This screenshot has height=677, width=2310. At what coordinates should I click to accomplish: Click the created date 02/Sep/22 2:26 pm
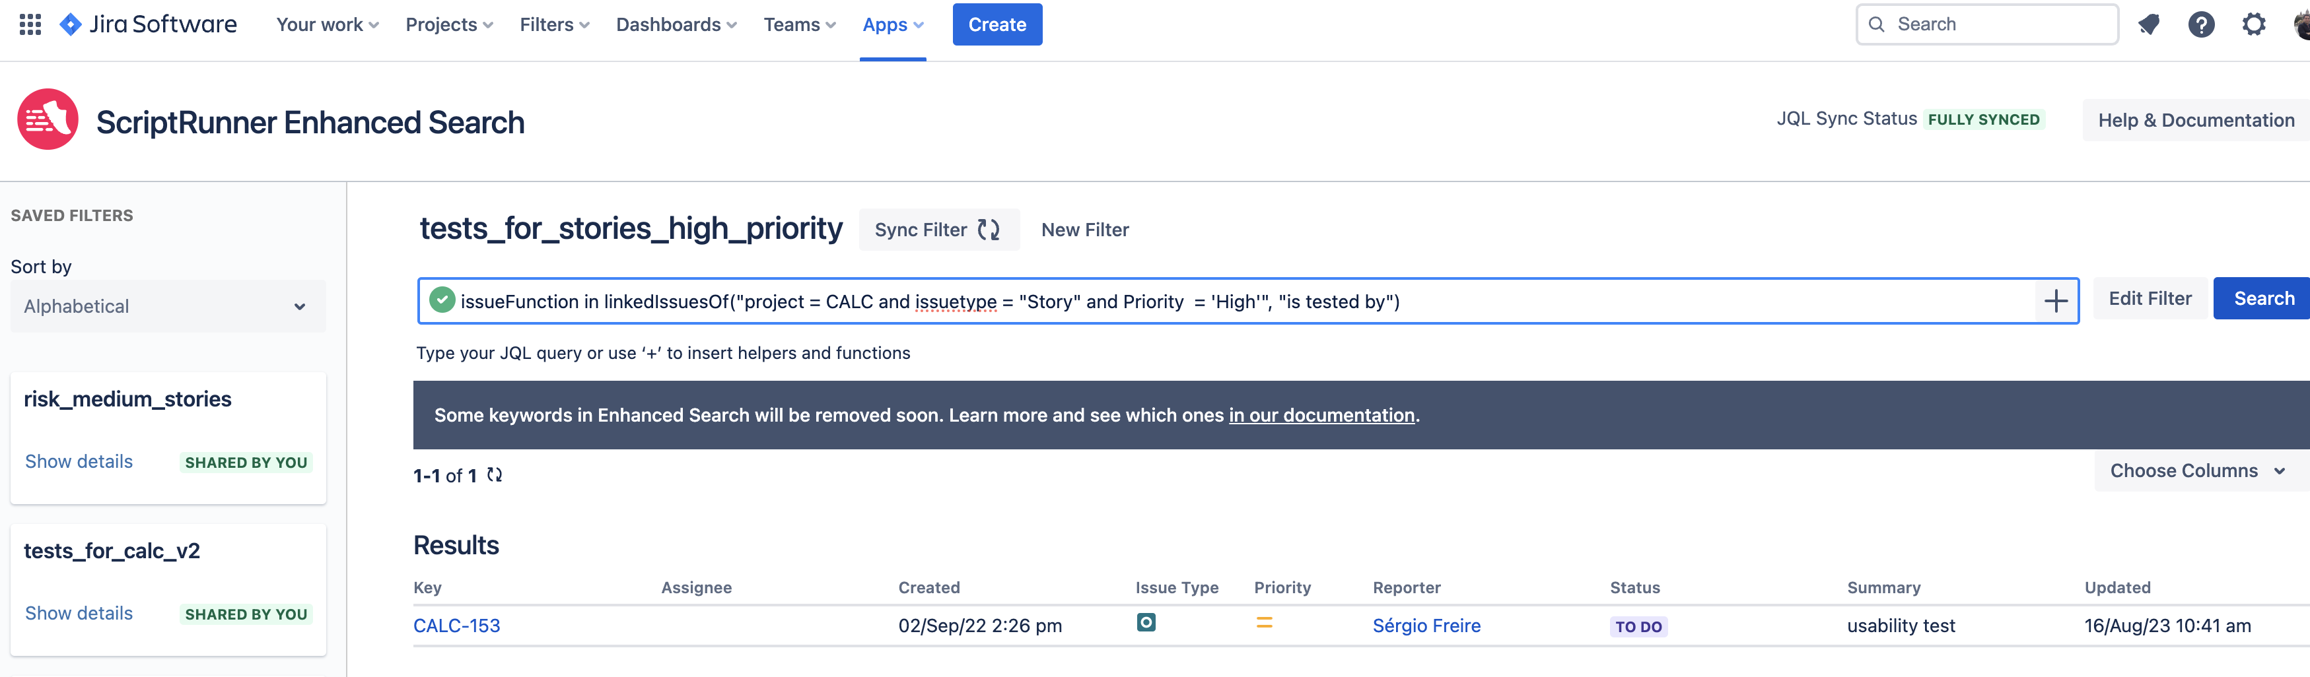pyautogui.click(x=980, y=626)
